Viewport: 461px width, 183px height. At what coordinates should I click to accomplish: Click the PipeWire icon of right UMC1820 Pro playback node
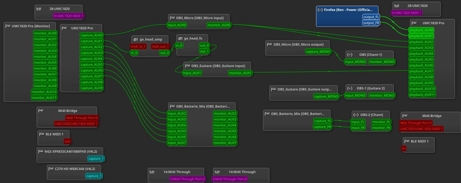click(414, 23)
